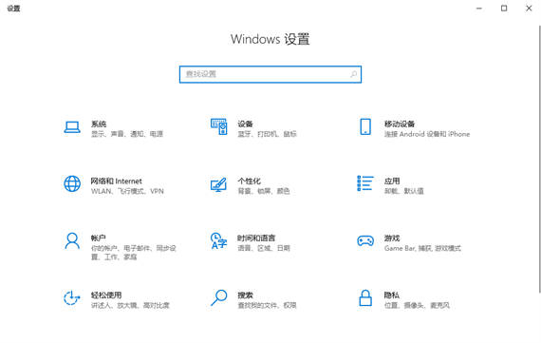Focus the 查找设置 search field
This screenshot has width=541, height=343.
coord(270,74)
